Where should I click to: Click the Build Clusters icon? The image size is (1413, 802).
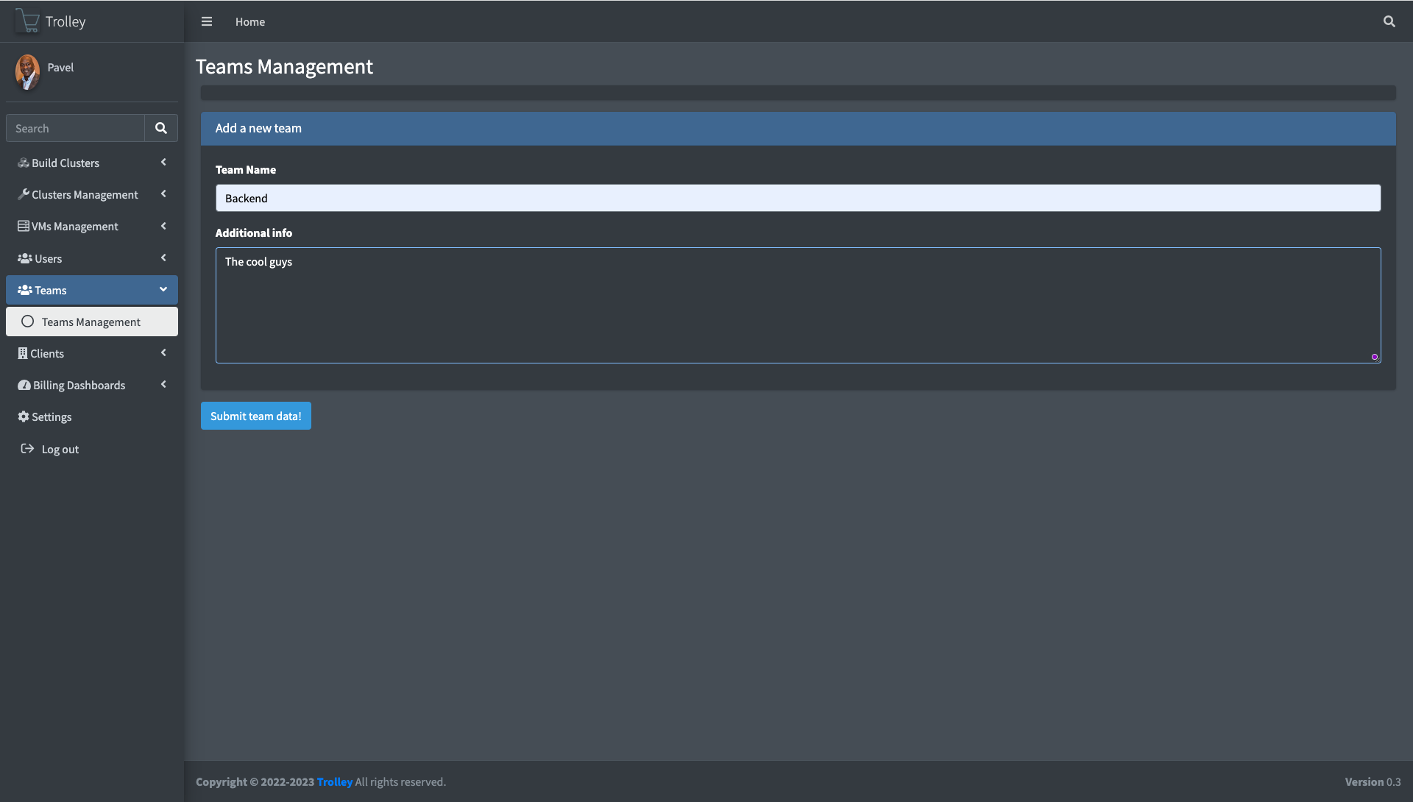pyautogui.click(x=24, y=163)
